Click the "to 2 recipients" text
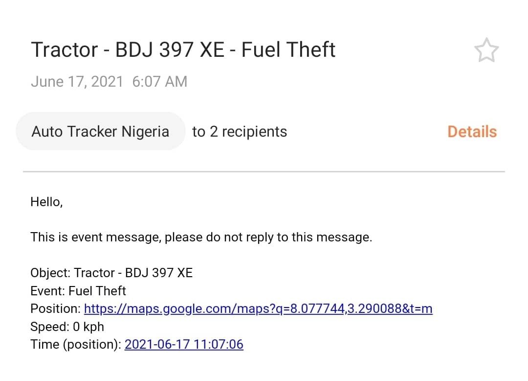The height and width of the screenshot is (381, 528). tap(240, 132)
